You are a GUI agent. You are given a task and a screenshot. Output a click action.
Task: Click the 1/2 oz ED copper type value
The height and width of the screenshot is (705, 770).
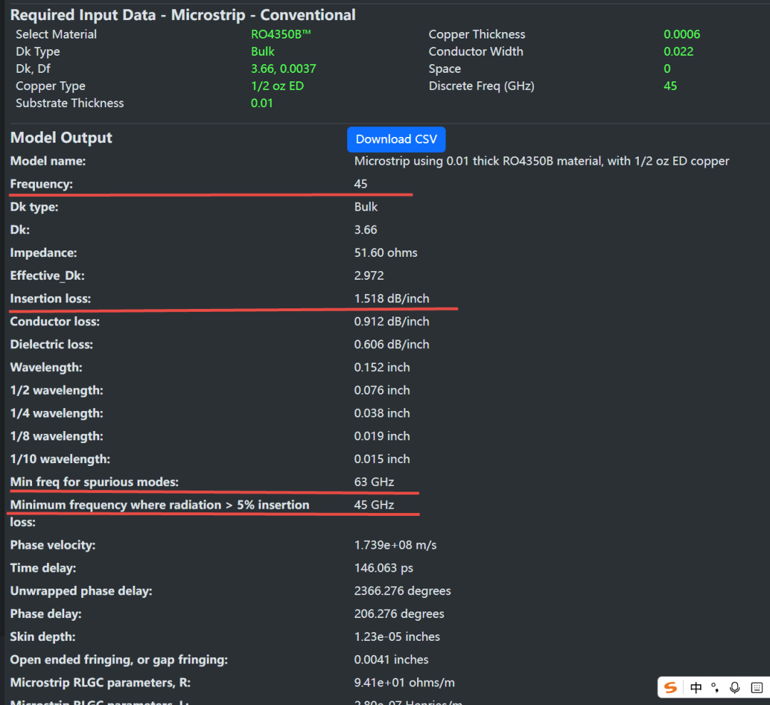(277, 86)
